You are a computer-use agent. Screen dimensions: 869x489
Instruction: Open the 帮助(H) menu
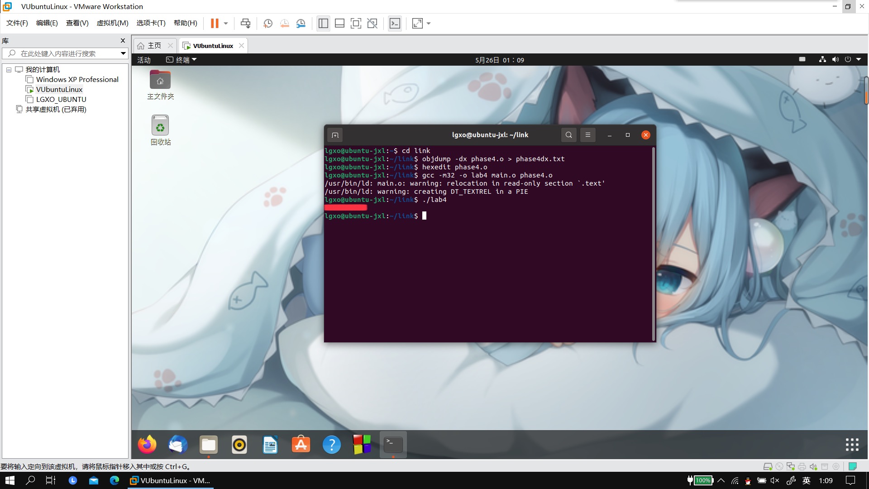tap(186, 23)
